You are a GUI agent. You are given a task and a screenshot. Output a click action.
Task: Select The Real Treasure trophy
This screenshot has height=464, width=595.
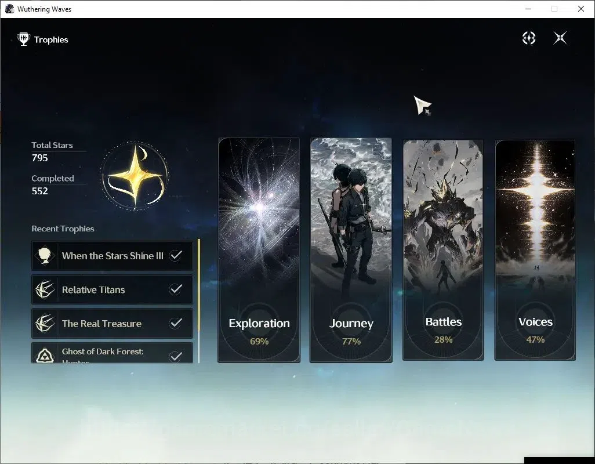(112, 323)
